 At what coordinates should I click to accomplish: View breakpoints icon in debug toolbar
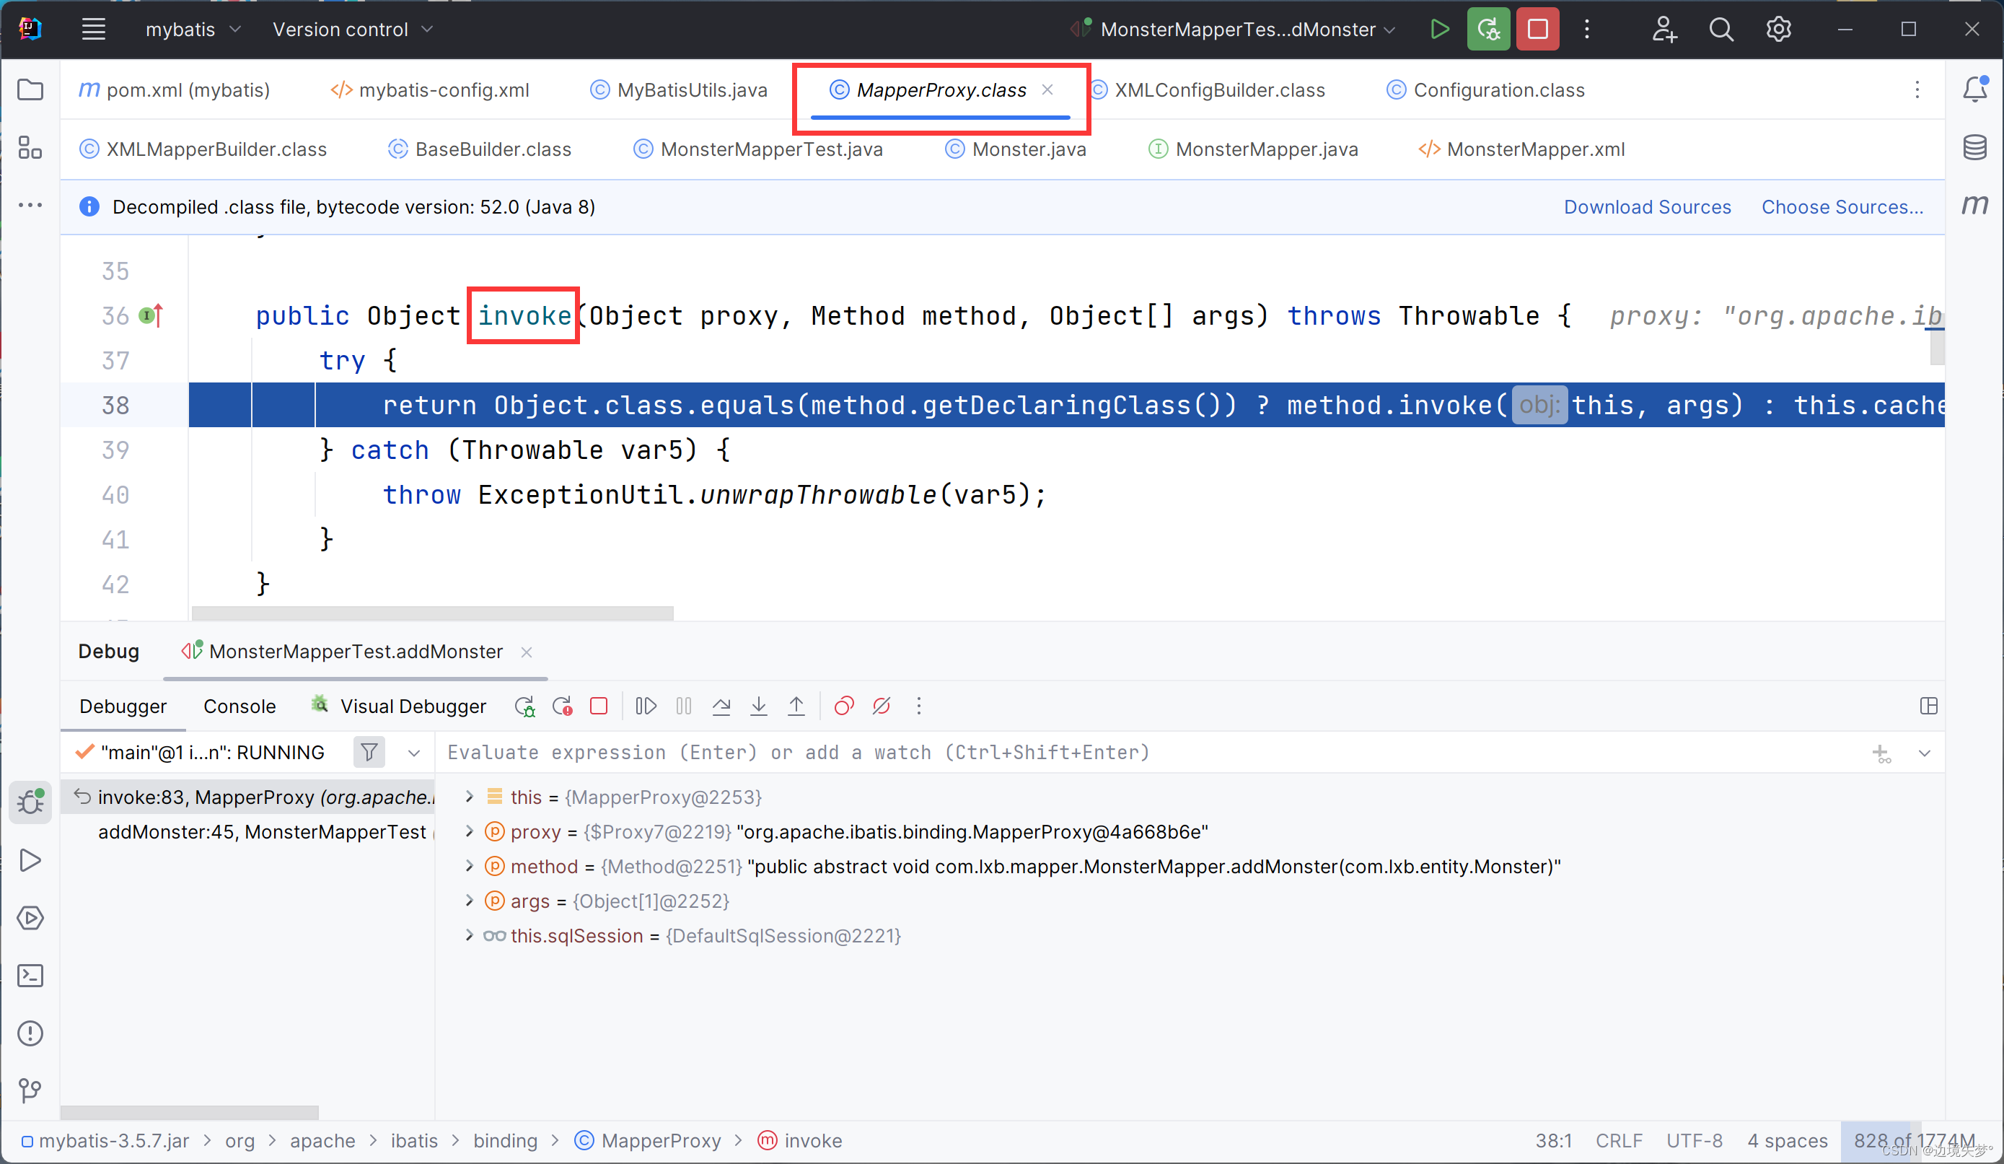(844, 706)
